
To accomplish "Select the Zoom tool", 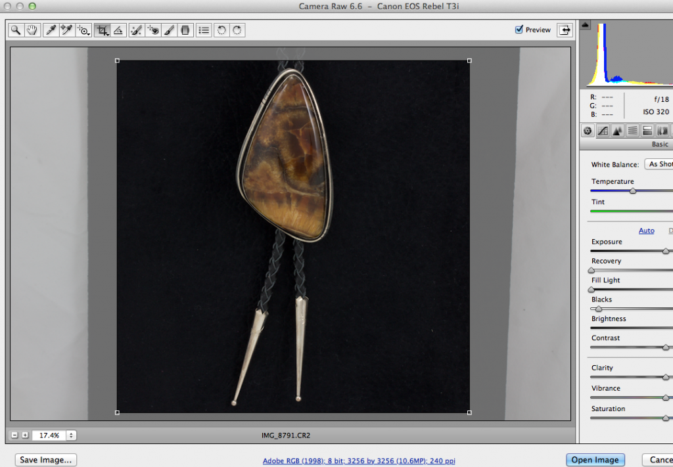I will [x=15, y=30].
